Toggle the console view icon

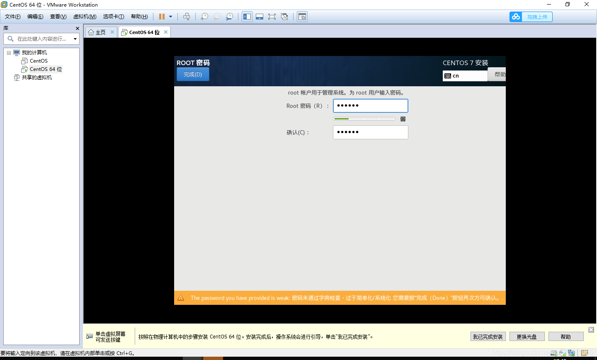coord(302,17)
